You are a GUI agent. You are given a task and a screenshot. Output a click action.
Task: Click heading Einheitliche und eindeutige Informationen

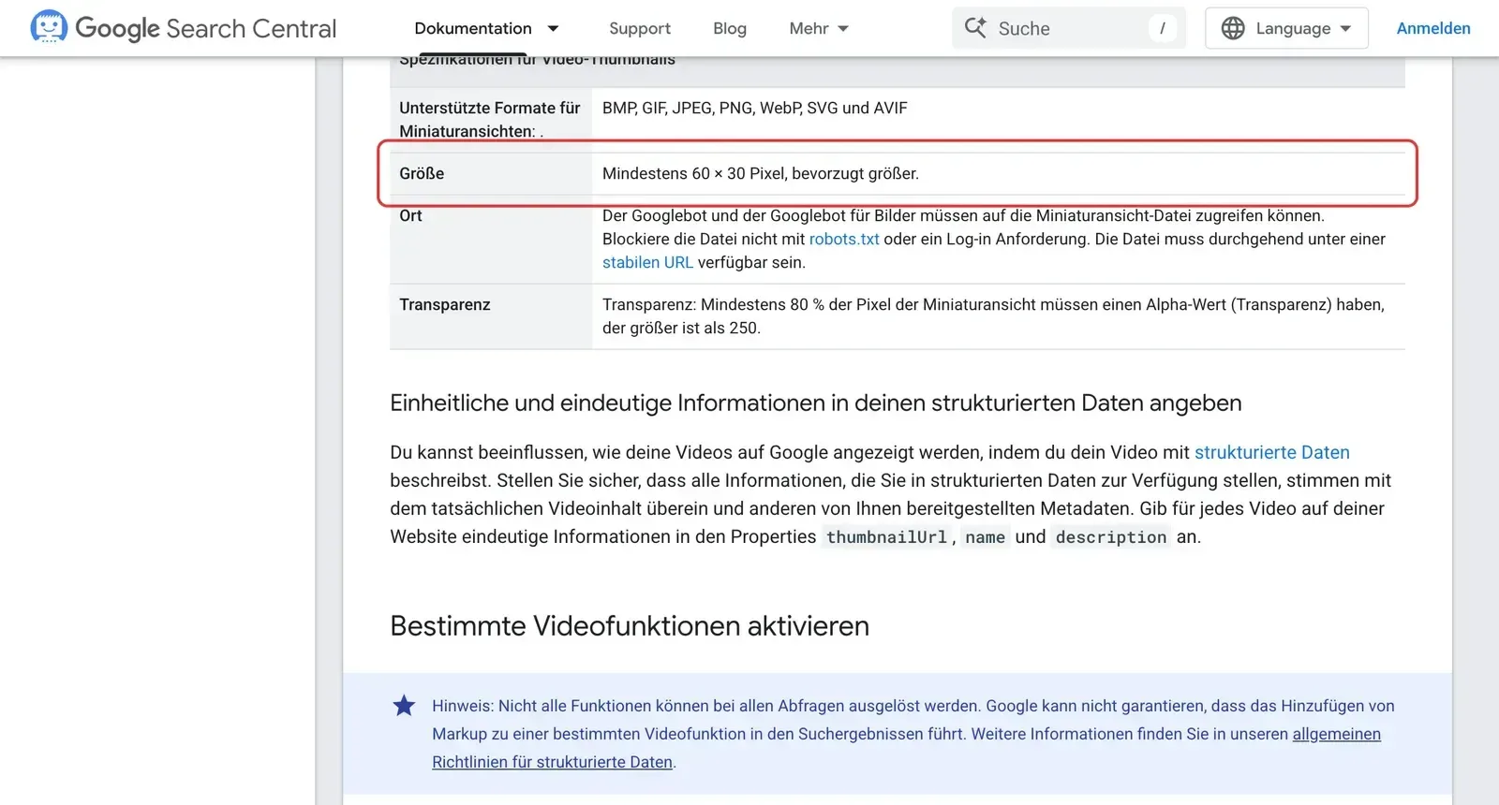816,402
